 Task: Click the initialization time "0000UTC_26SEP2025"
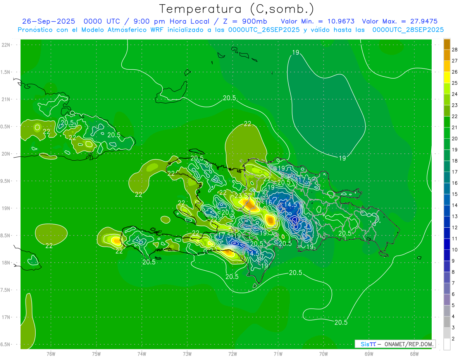265,29
